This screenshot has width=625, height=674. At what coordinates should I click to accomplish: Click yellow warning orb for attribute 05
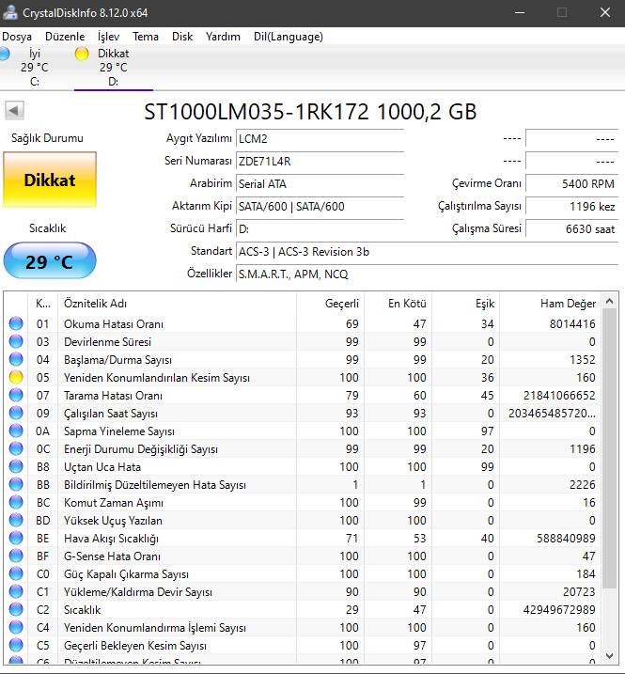tap(16, 377)
